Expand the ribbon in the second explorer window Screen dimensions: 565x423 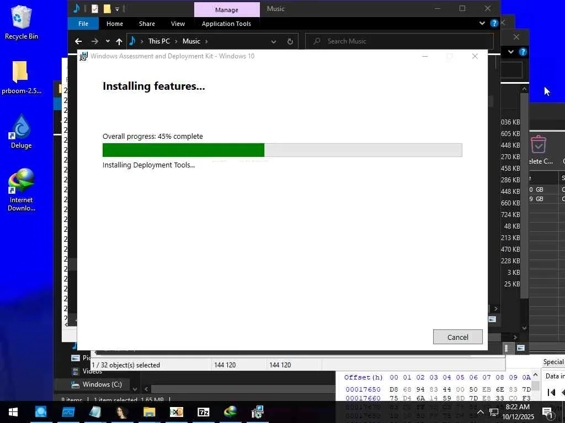510,52
